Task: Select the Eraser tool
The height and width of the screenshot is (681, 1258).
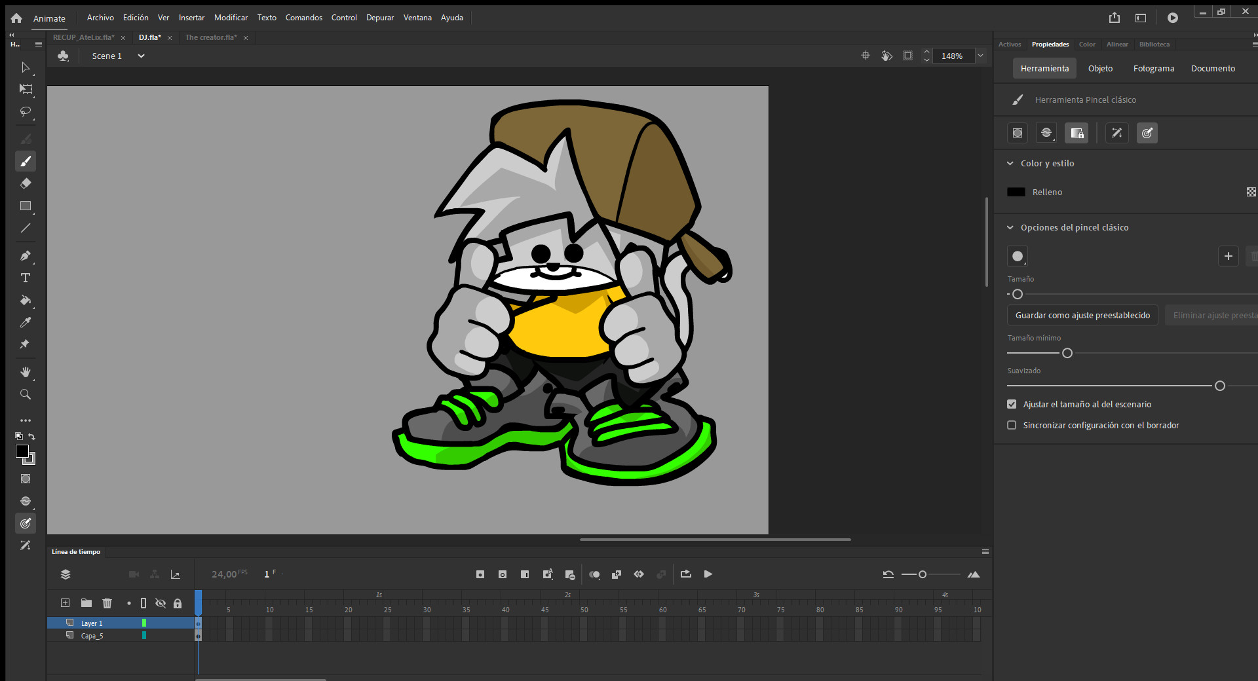Action: click(26, 183)
